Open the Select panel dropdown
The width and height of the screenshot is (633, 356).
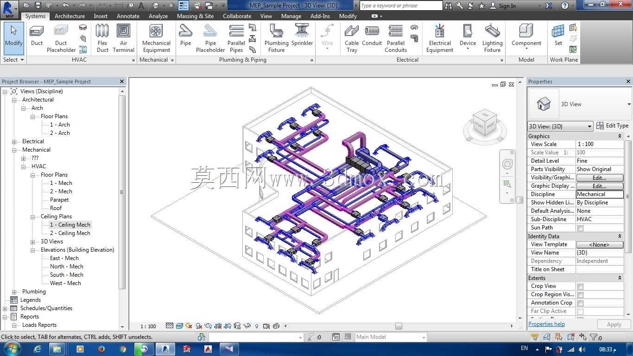13,60
